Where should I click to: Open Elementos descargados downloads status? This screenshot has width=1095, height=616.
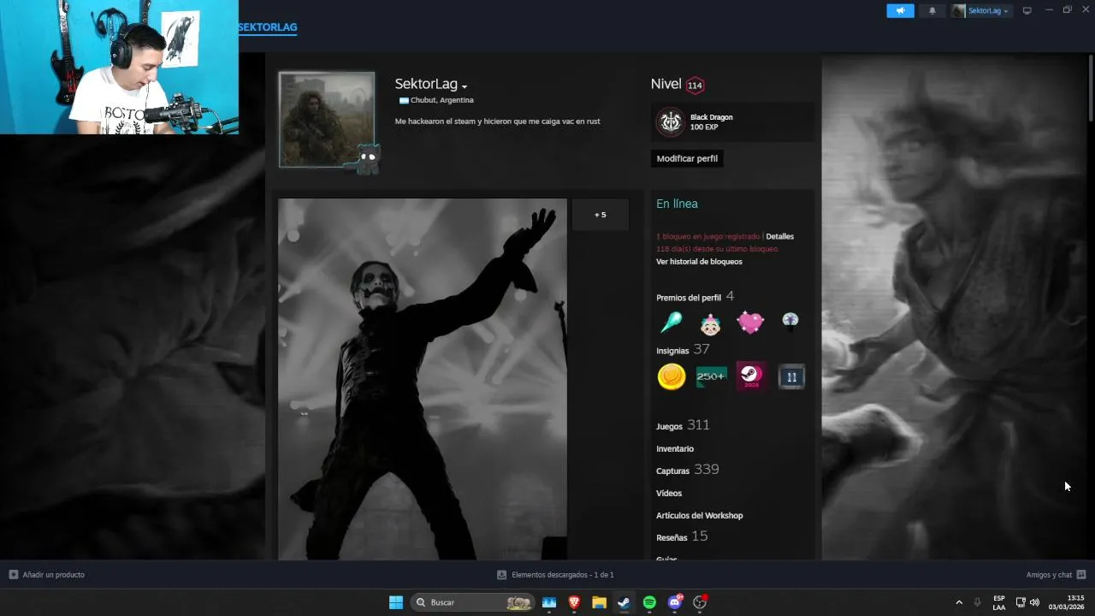555,575
